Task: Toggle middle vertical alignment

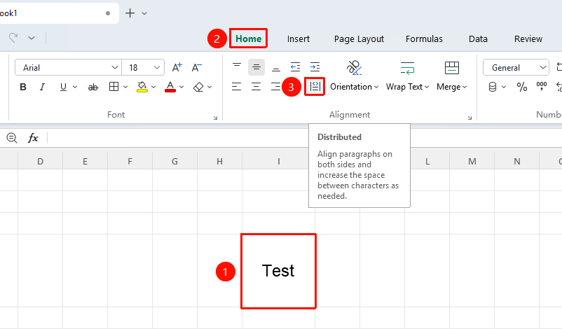Action: [x=256, y=67]
